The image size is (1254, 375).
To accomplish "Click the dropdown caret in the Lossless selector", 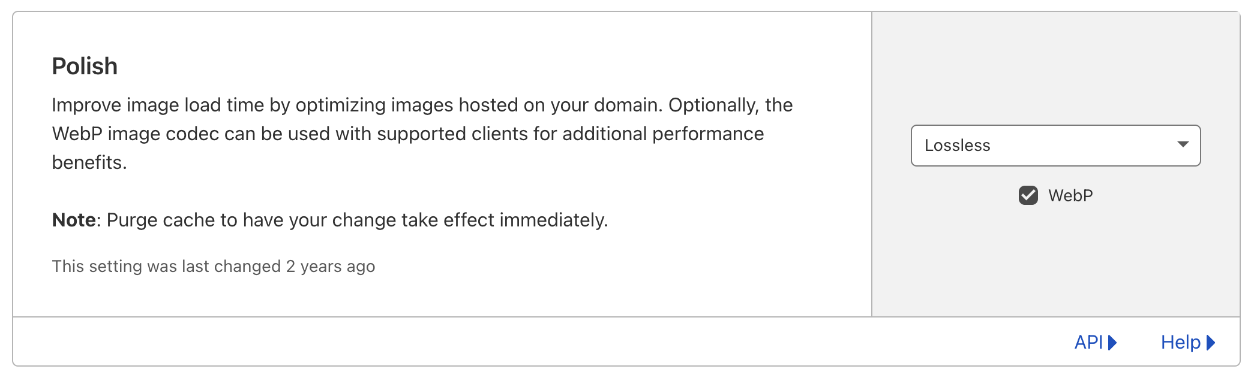I will pyautogui.click(x=1183, y=144).
